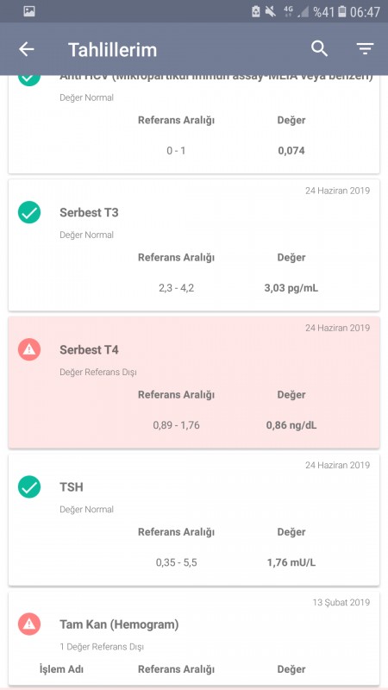The height and width of the screenshot is (690, 388).
Task: Open the TSH result card
Action: [x=194, y=519]
